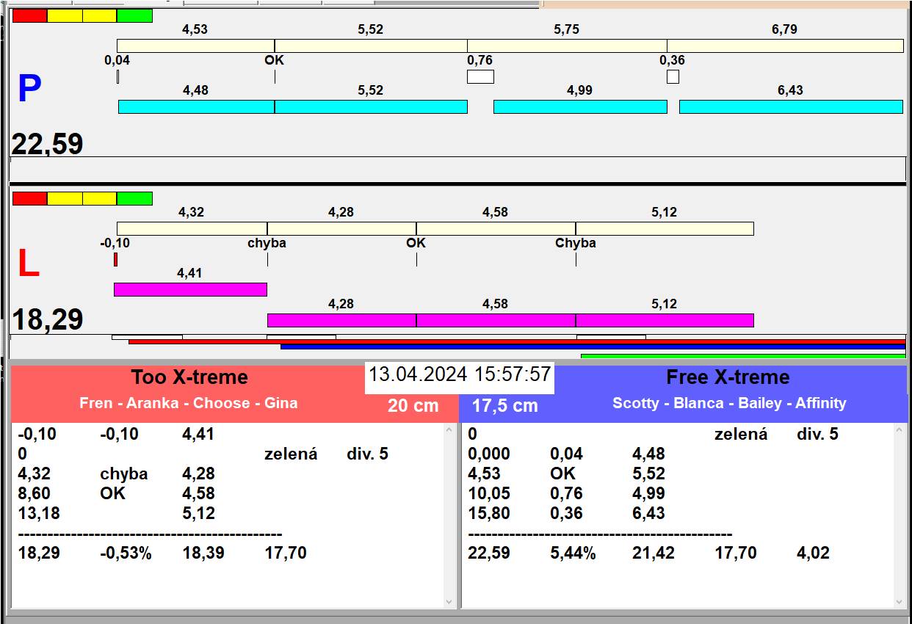Click the red start light in lane L
The image size is (912, 624).
pos(30,198)
